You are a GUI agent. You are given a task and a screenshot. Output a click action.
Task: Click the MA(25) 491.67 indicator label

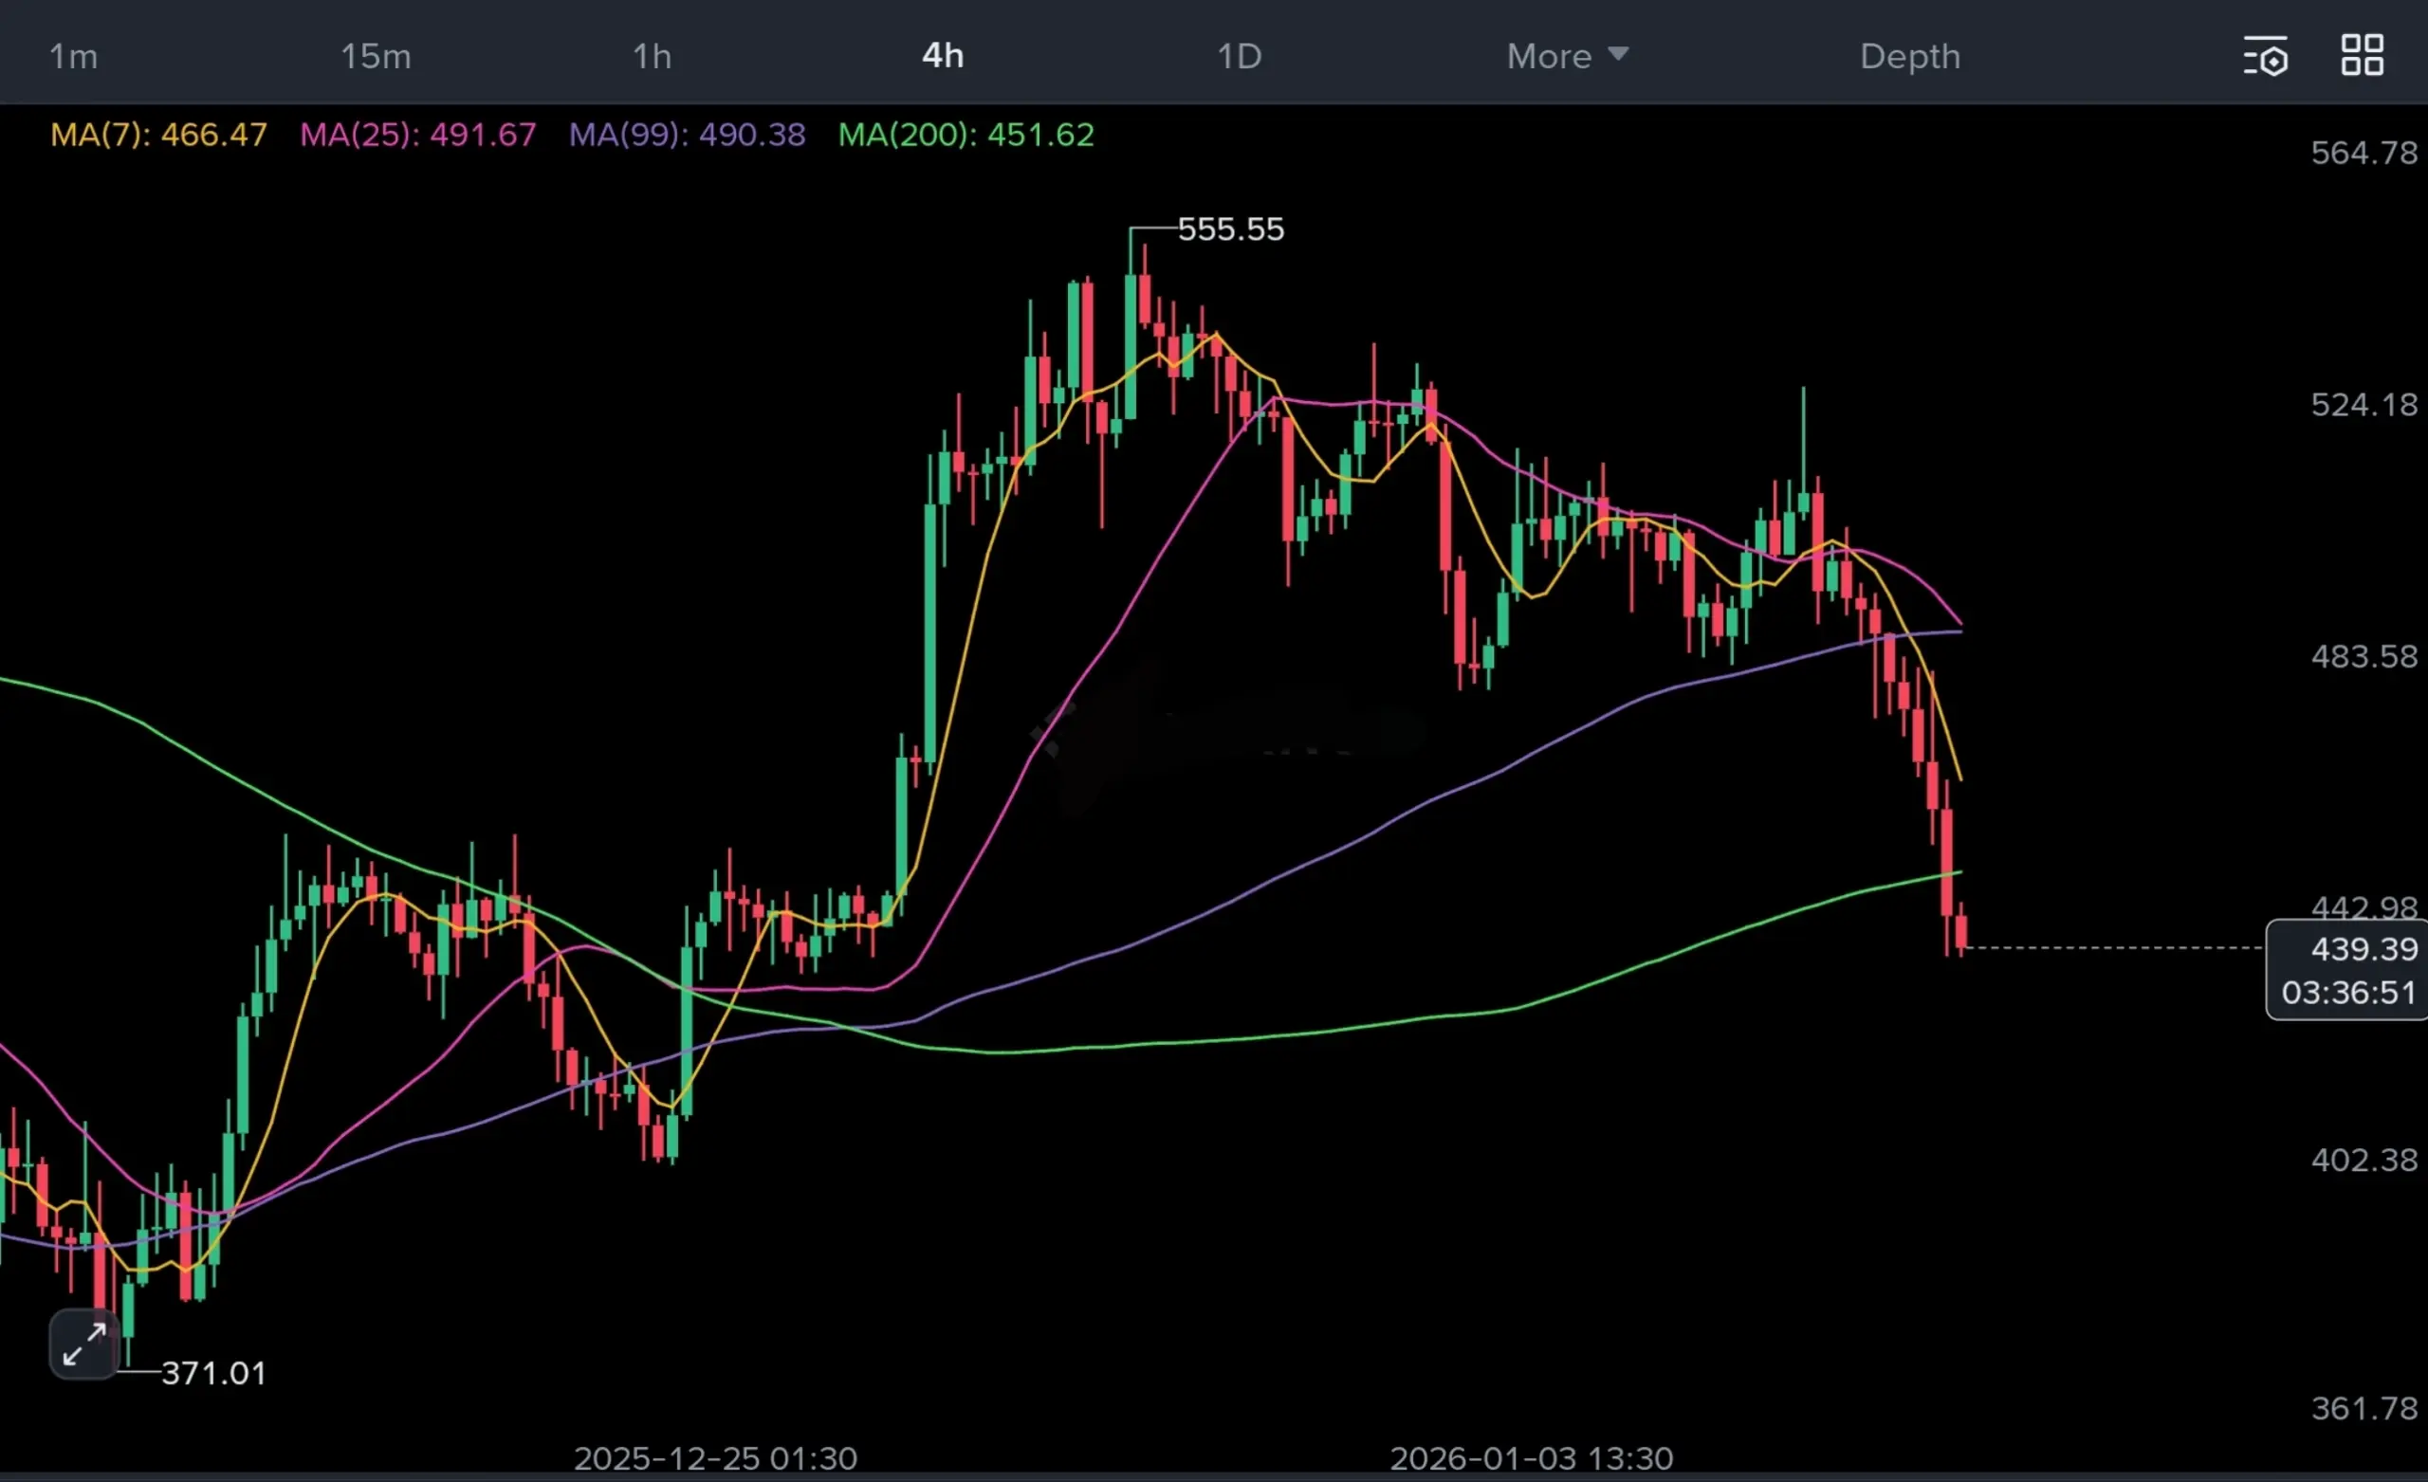pos(418,134)
